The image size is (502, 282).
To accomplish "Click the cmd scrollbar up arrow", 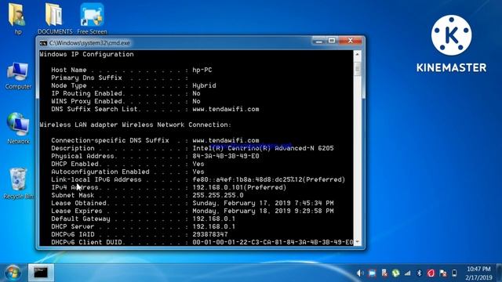I will click(358, 54).
